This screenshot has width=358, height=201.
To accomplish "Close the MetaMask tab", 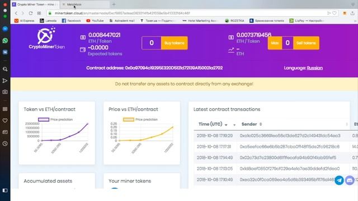I will tap(64, 4).
